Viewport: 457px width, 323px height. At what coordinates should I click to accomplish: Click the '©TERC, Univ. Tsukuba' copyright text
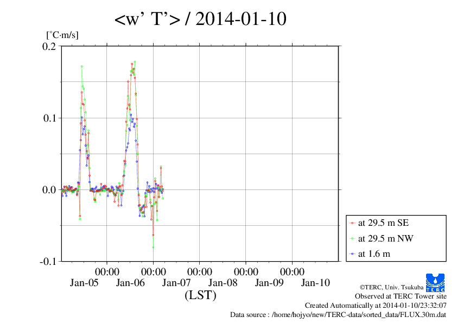(x=390, y=287)
